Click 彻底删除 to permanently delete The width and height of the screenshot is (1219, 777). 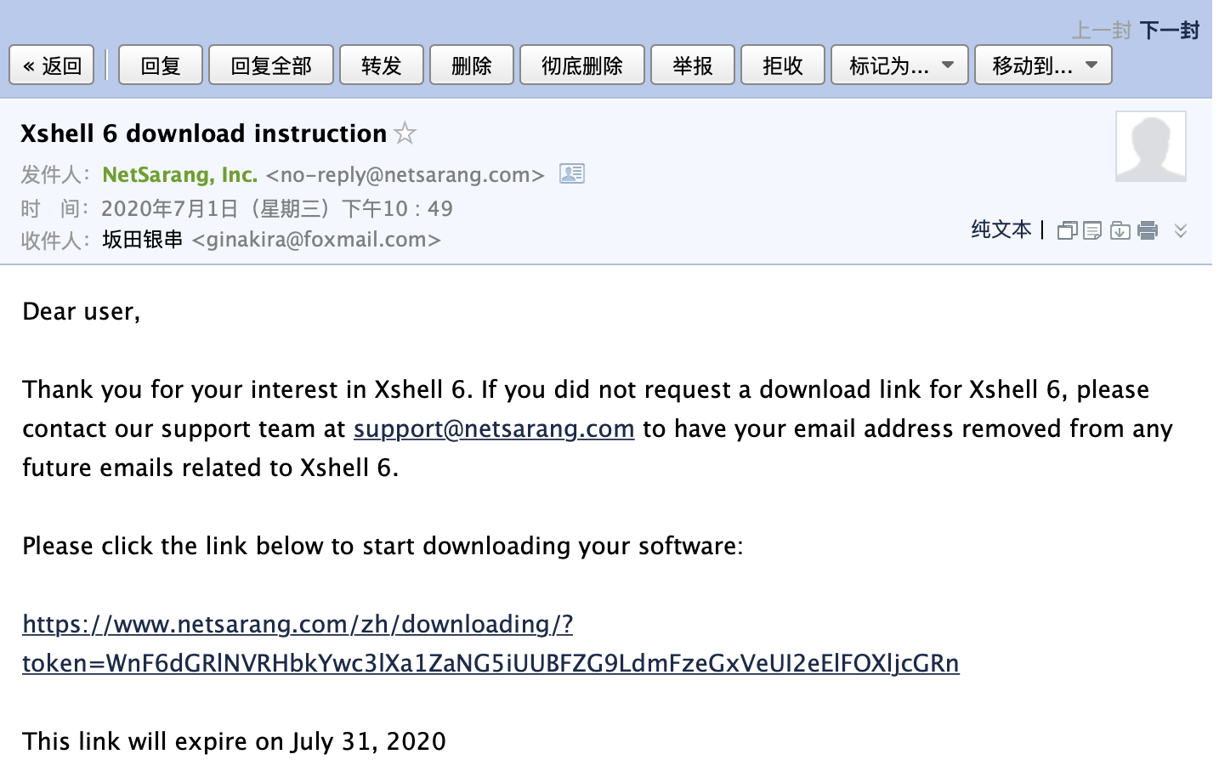point(582,65)
